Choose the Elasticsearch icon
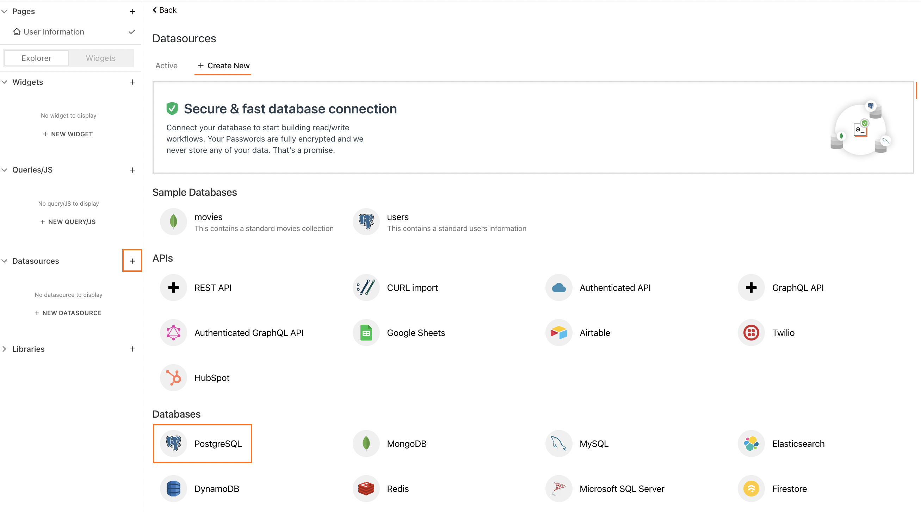This screenshot has width=921, height=512. [x=751, y=443]
